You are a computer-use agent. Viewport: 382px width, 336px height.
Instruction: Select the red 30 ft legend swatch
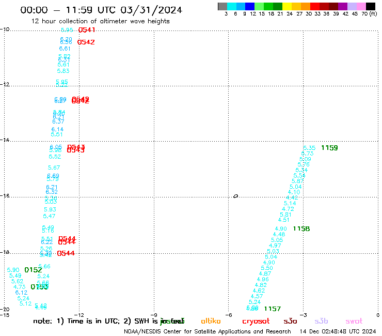click(x=315, y=6)
